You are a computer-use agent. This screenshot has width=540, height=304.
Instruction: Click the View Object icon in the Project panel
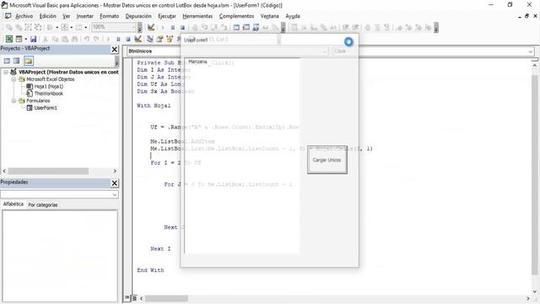[16, 61]
